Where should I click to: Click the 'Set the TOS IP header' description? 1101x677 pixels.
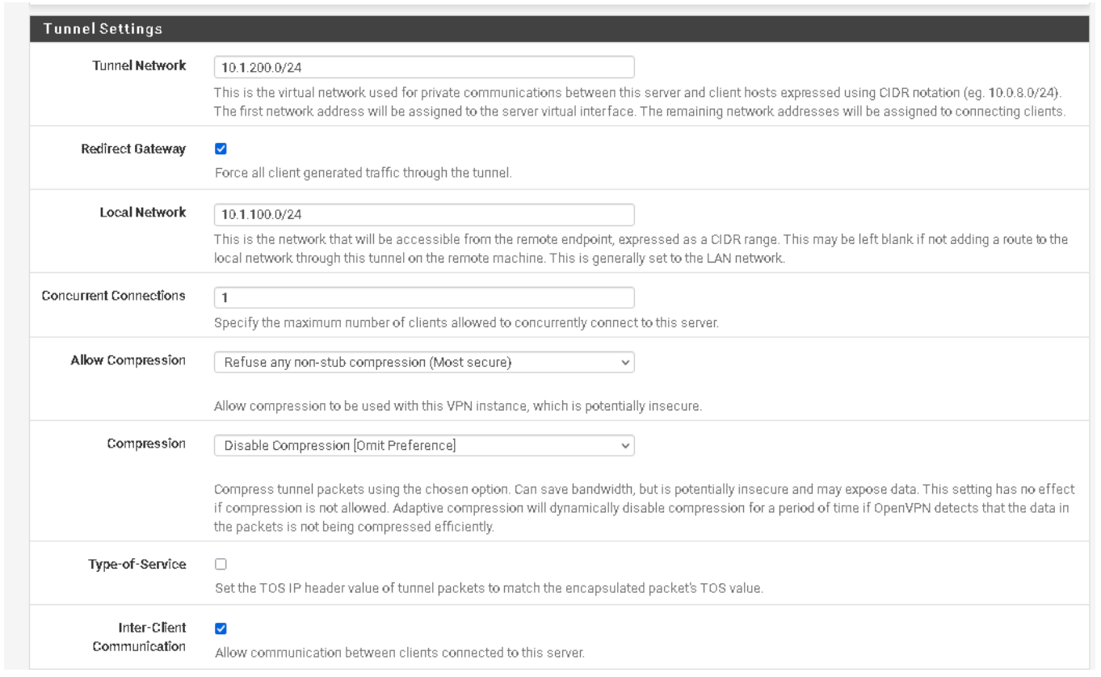[489, 588]
